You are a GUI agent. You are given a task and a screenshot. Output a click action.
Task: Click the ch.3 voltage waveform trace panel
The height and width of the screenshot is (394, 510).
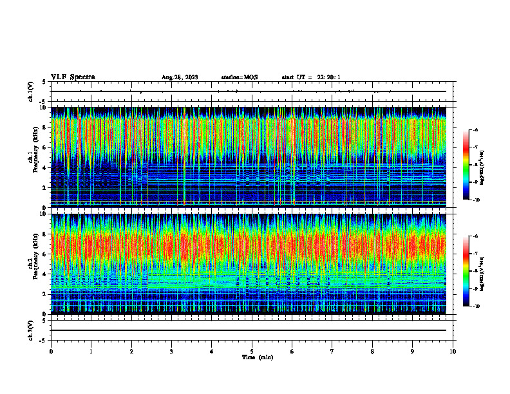click(251, 330)
